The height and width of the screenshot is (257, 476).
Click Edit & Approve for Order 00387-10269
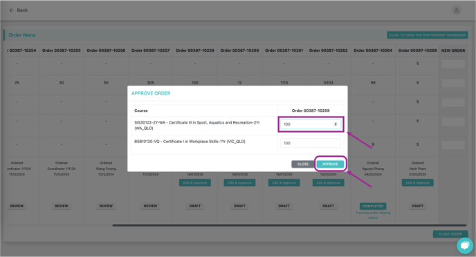(417, 183)
